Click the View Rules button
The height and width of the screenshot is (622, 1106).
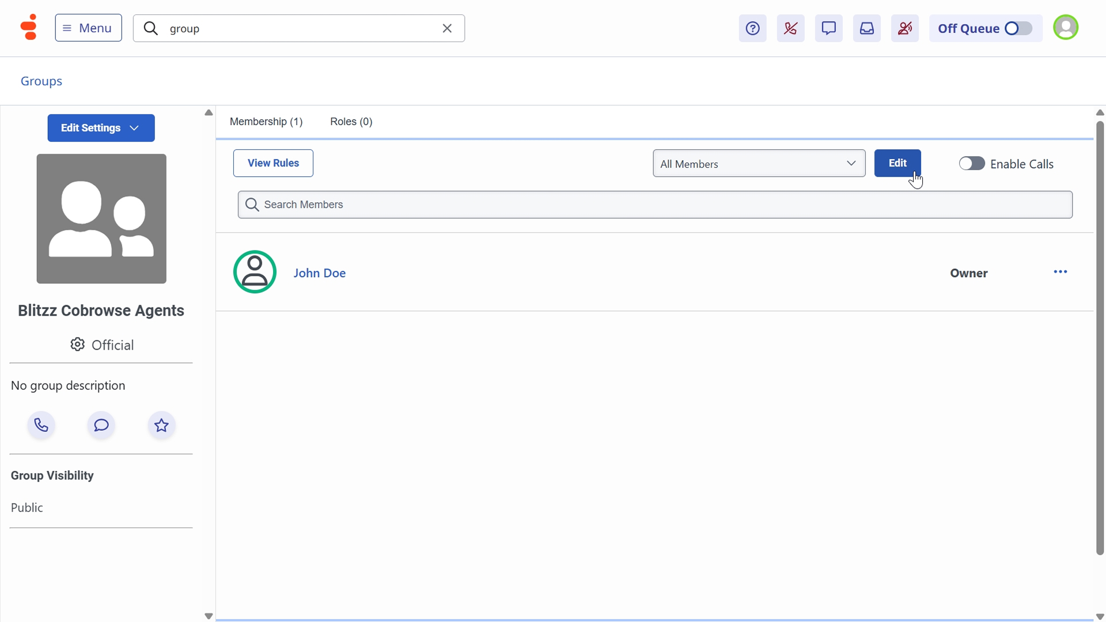pyautogui.click(x=273, y=163)
